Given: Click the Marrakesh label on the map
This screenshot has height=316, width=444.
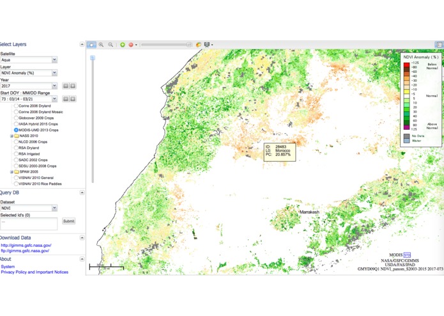Looking at the screenshot, I should (x=309, y=212).
